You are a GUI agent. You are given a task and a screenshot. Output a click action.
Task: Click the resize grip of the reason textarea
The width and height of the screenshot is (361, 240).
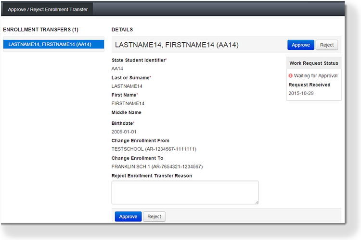(256, 202)
